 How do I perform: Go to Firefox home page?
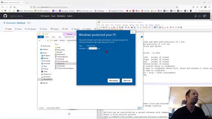(15, 7)
